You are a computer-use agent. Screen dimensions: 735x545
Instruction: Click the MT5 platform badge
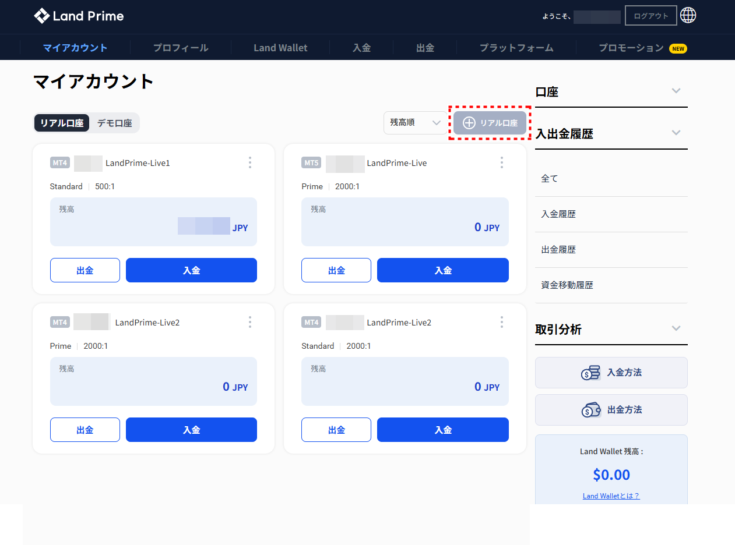[311, 163]
